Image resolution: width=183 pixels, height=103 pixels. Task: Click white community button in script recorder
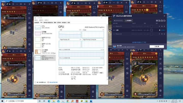(x=157, y=47)
